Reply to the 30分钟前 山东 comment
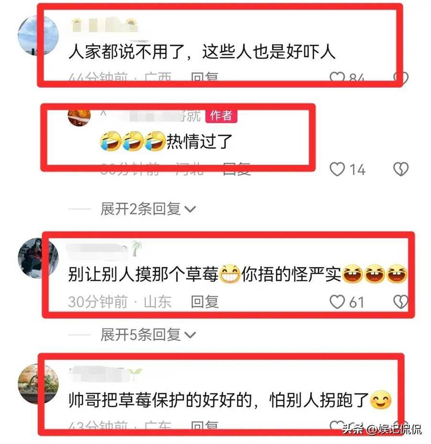 pyautogui.click(x=205, y=302)
